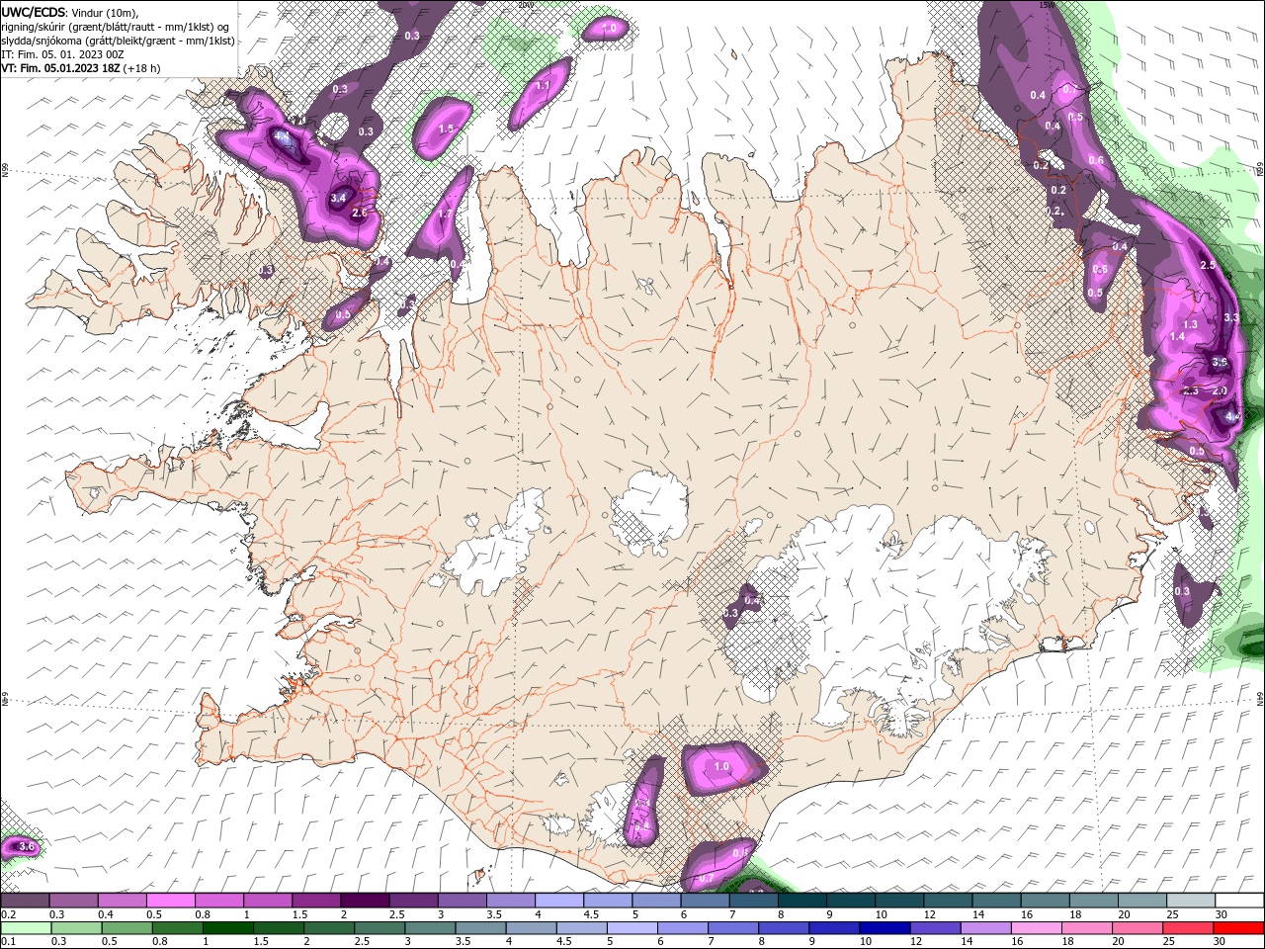Click purple snow legend swatch starting at 0.2

(x=25, y=901)
